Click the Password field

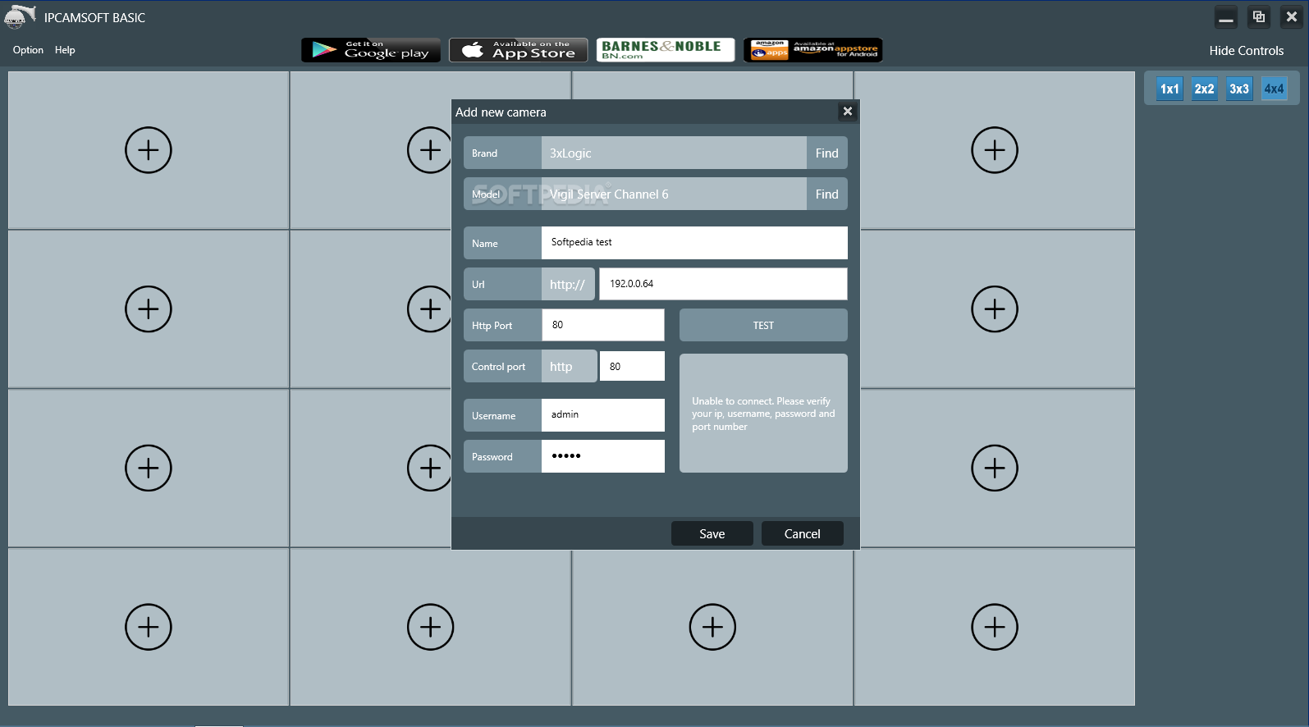point(603,456)
